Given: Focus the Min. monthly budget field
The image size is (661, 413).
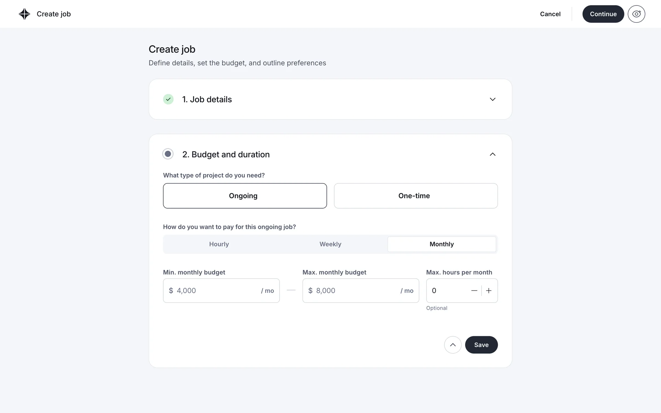Looking at the screenshot, I should [x=217, y=290].
